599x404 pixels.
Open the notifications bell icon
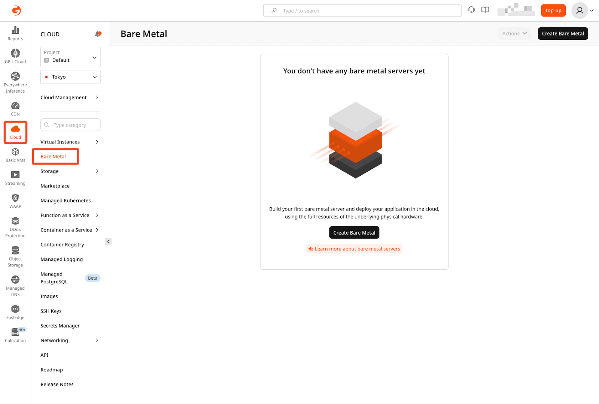(x=98, y=34)
